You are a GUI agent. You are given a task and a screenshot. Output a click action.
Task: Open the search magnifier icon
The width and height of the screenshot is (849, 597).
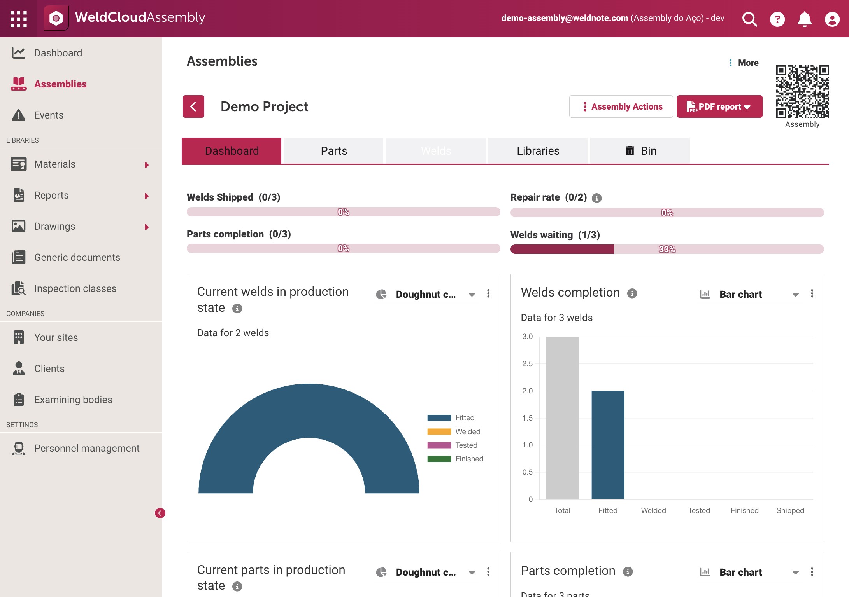(749, 19)
